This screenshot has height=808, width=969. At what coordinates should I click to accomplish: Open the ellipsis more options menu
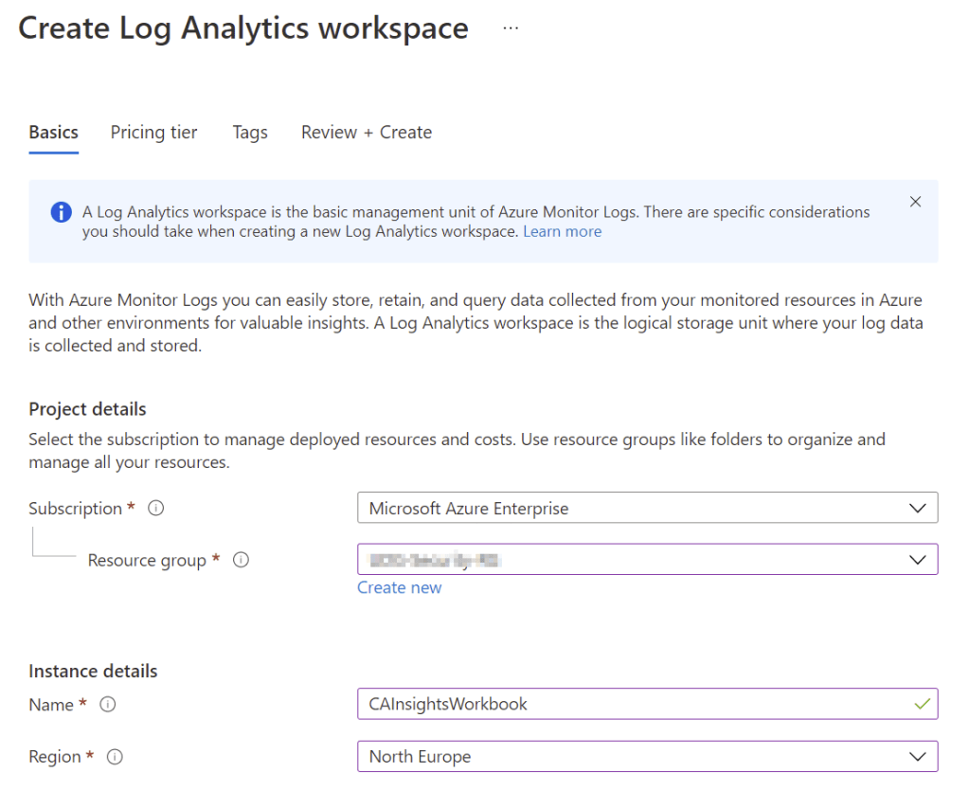[x=511, y=28]
